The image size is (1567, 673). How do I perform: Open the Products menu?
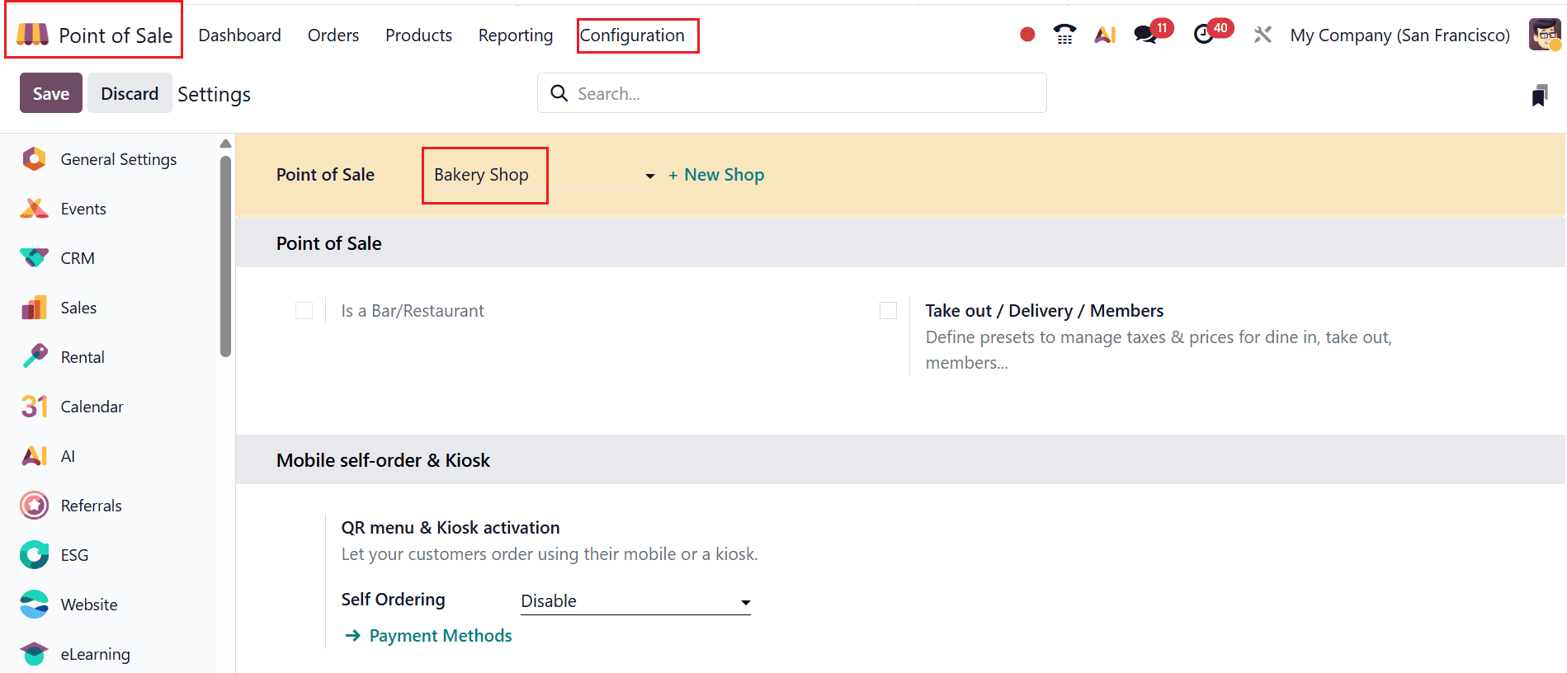click(x=418, y=35)
